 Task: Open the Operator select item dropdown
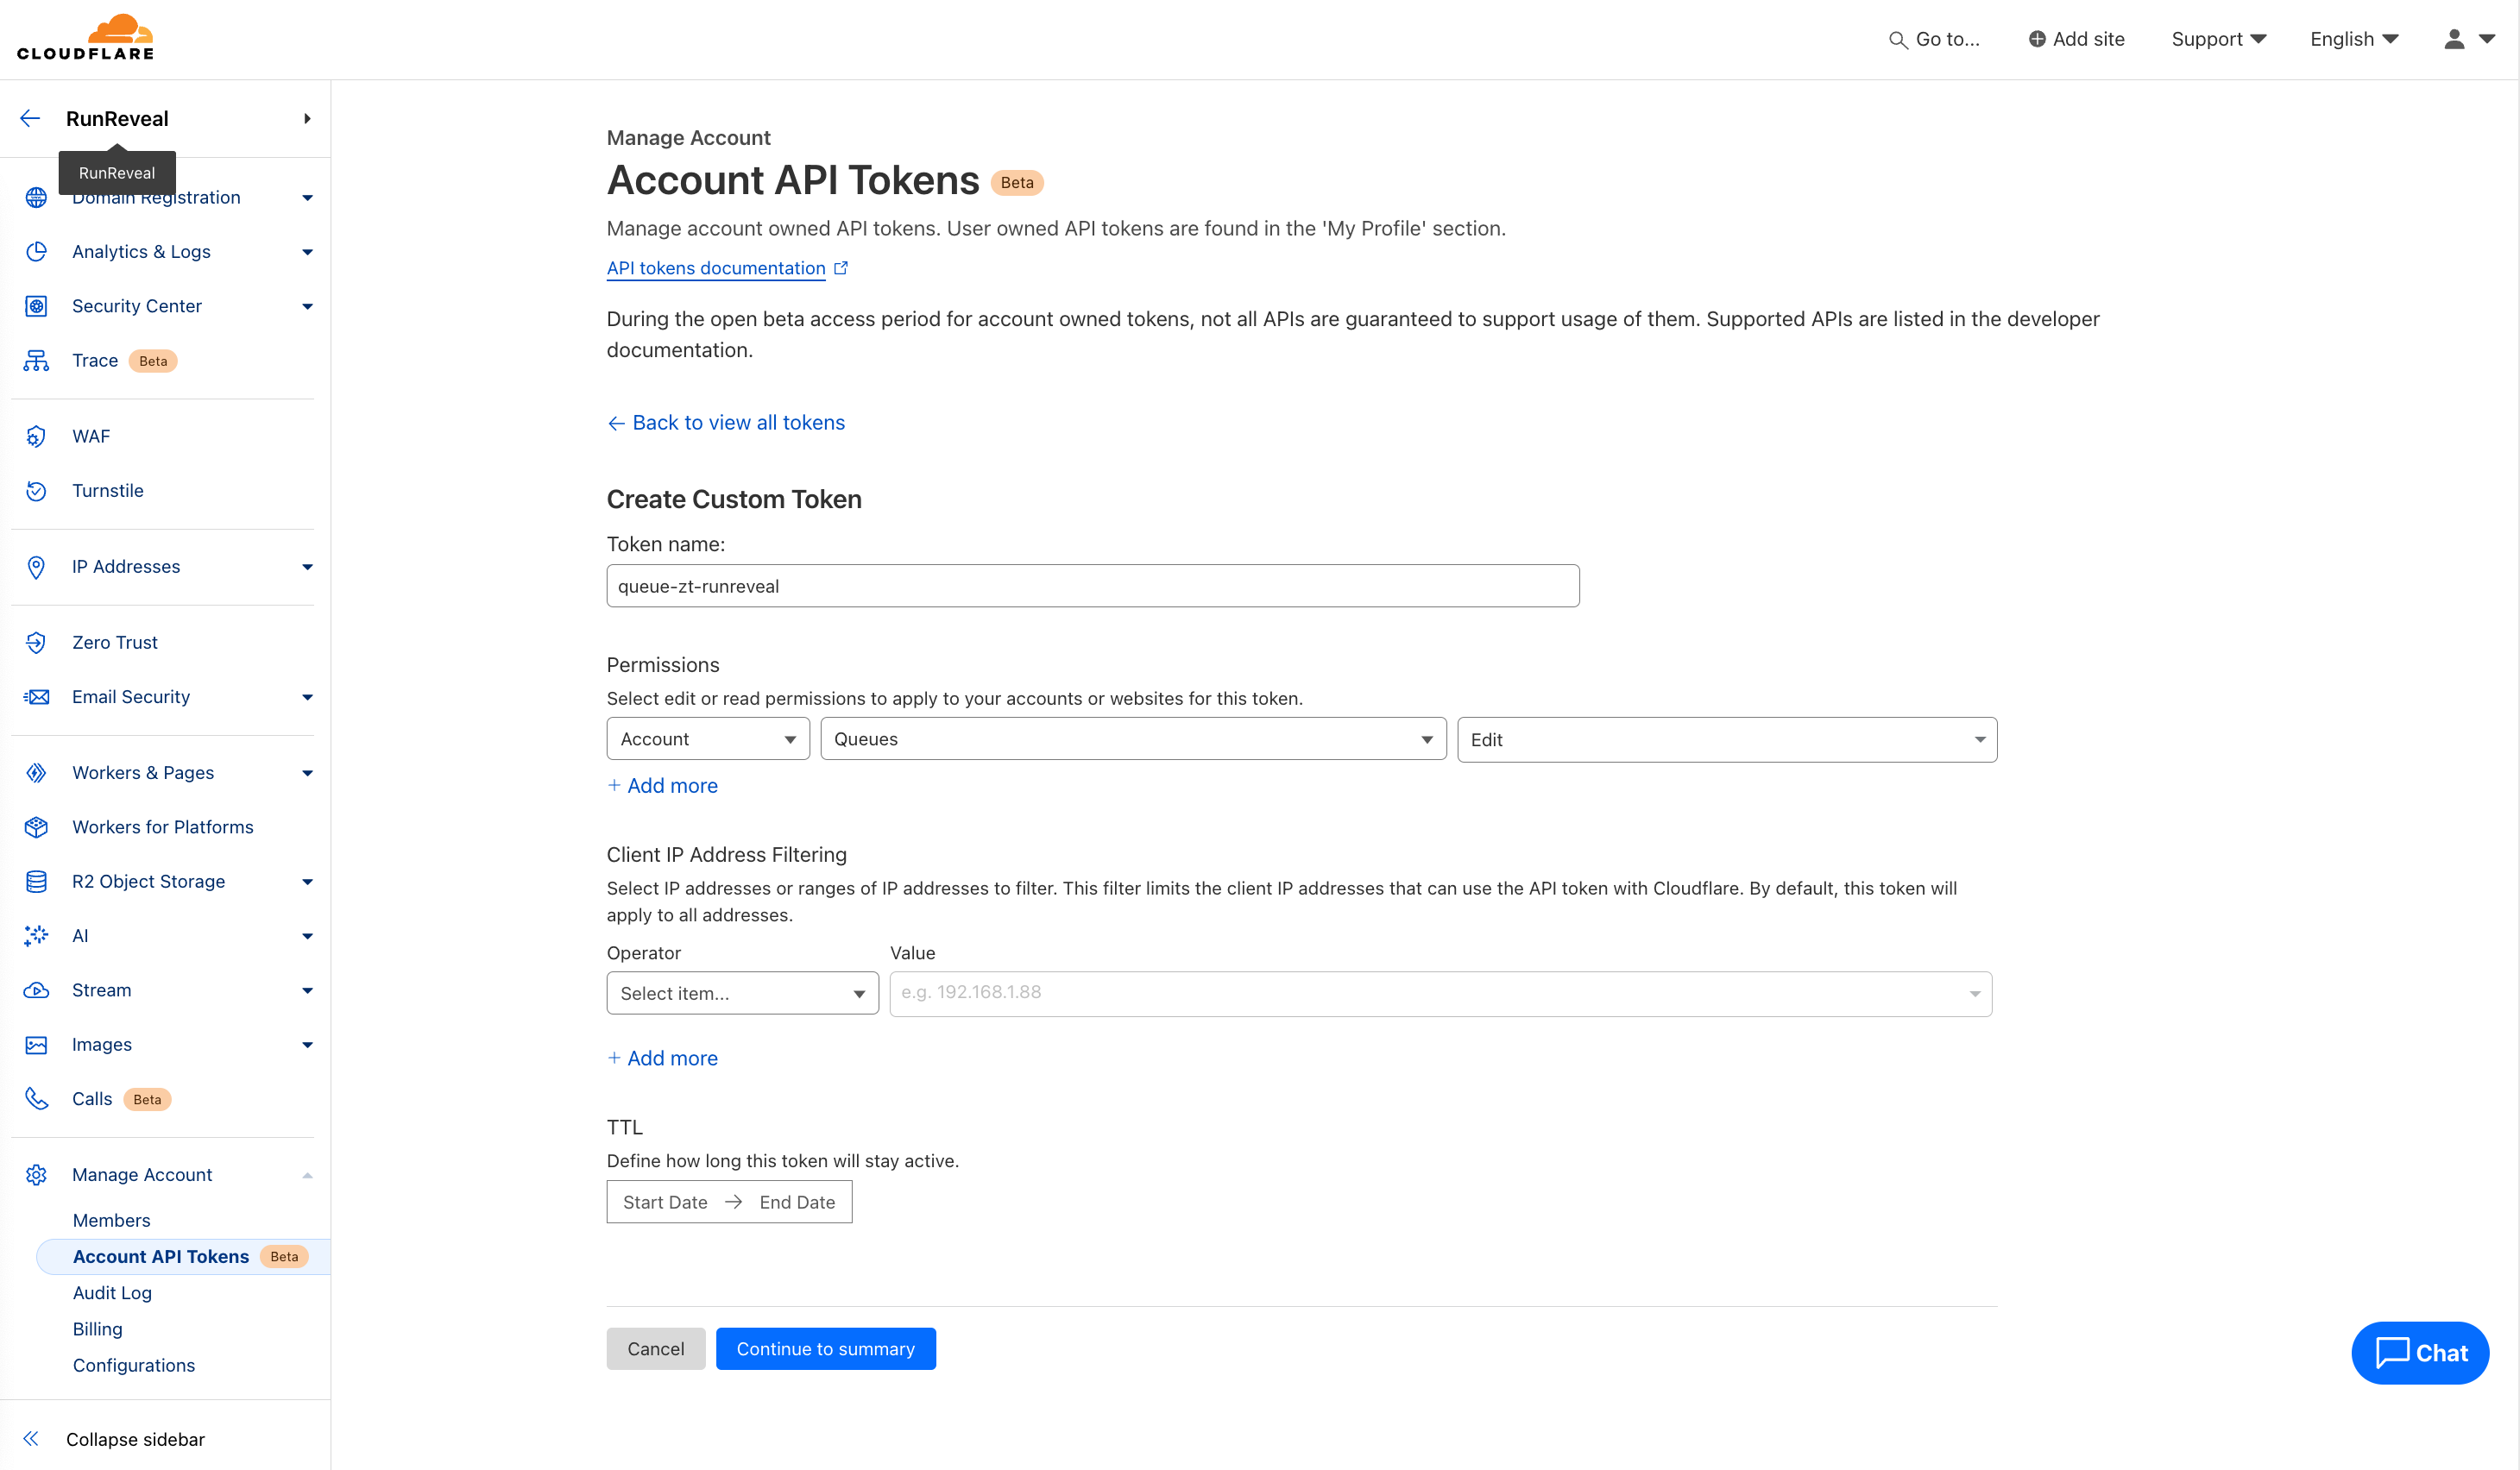[x=742, y=993]
